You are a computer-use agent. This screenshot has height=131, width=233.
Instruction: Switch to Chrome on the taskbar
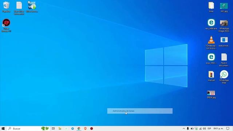pyautogui.click(x=79, y=128)
